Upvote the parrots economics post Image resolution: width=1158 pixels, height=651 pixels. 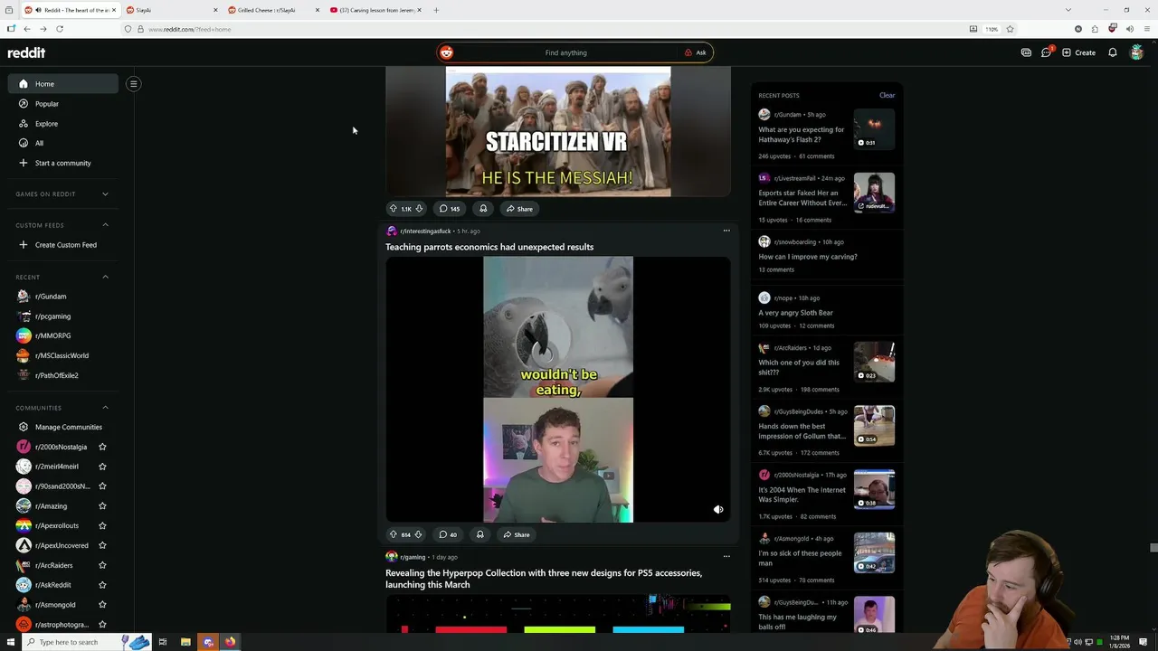click(x=393, y=534)
